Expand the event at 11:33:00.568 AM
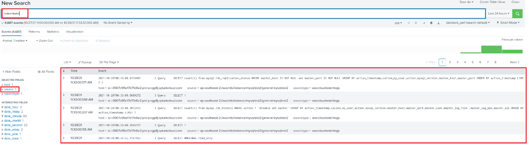 [64, 95]
